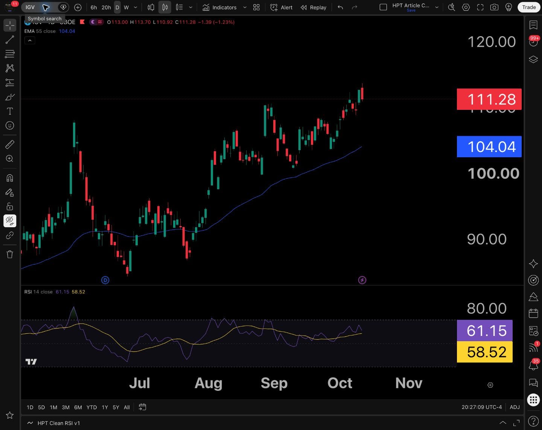
Task: Maximize the HPT Clean RSI panel
Action: tap(516, 423)
